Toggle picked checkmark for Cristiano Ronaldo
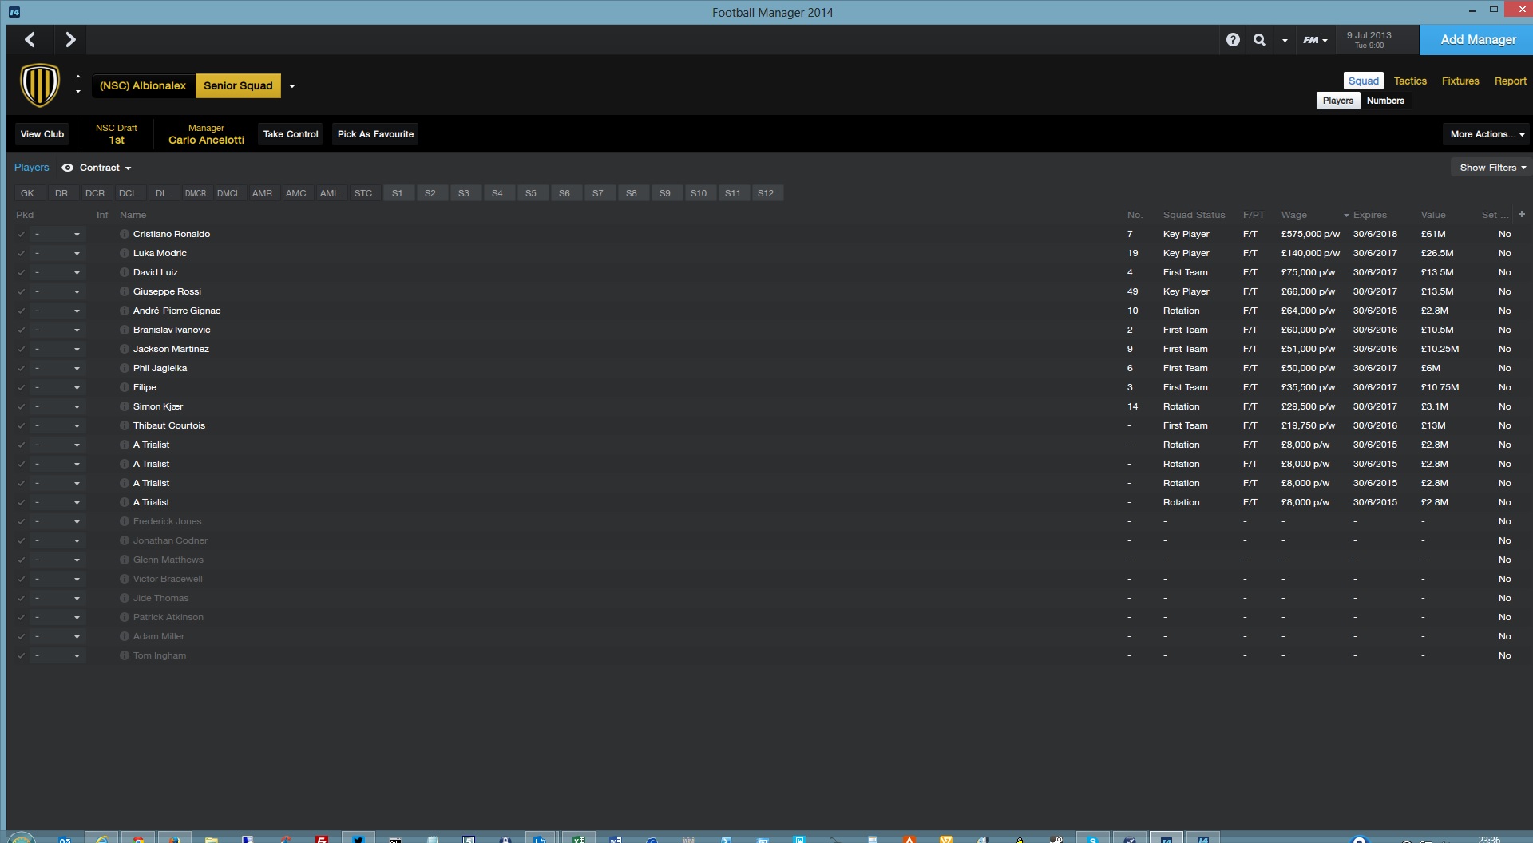 tap(22, 234)
